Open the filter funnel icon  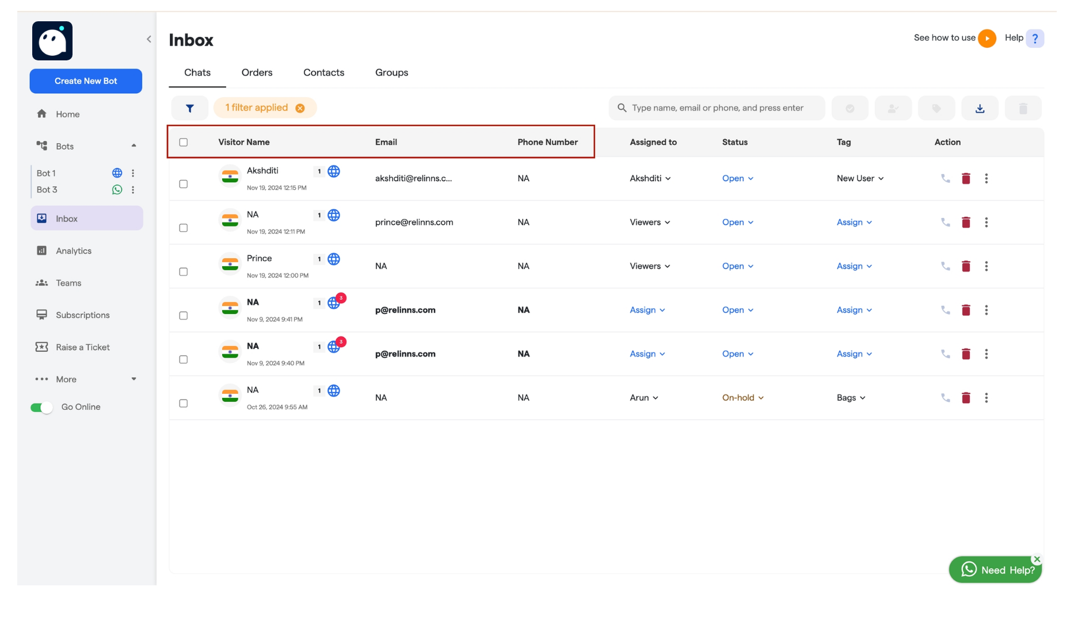coord(190,108)
